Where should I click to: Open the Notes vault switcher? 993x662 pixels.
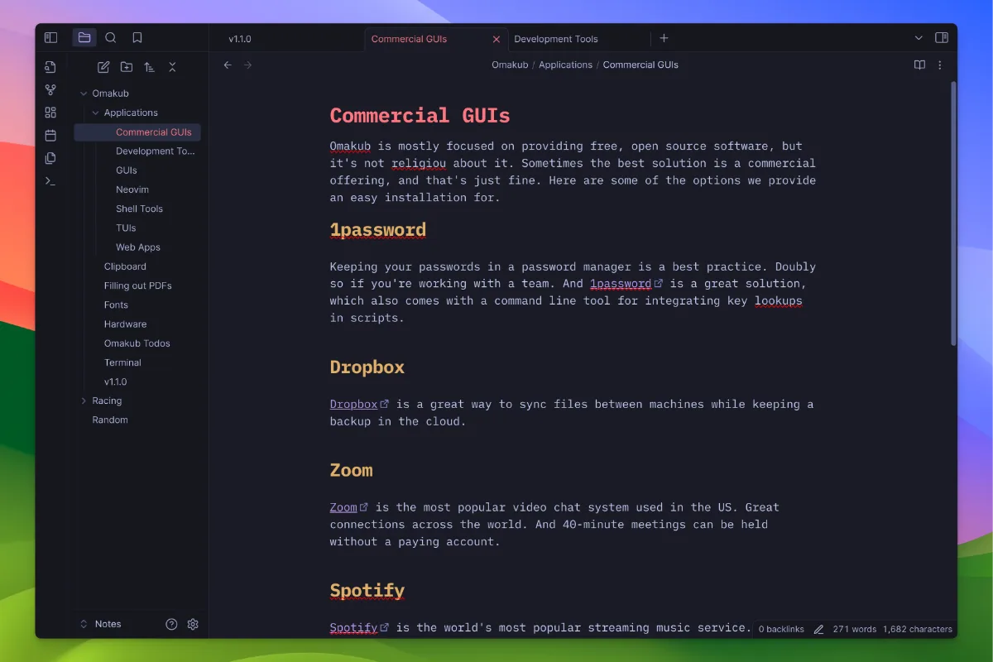point(101,624)
